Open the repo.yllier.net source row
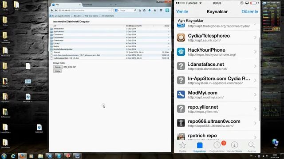 [x=217, y=109]
